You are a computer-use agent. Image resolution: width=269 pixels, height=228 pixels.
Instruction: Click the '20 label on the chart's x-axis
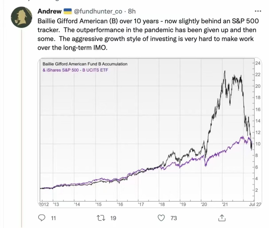pos(203,204)
